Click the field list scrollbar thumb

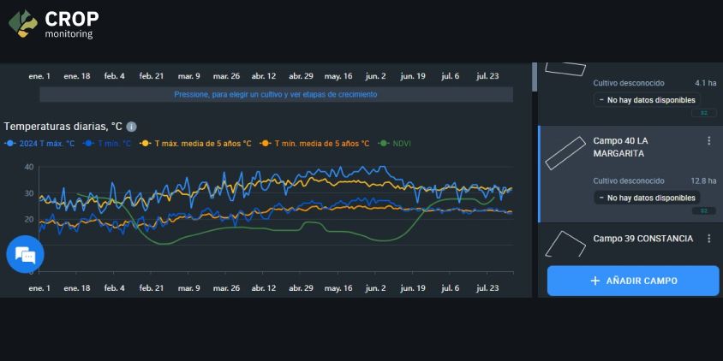click(535, 76)
